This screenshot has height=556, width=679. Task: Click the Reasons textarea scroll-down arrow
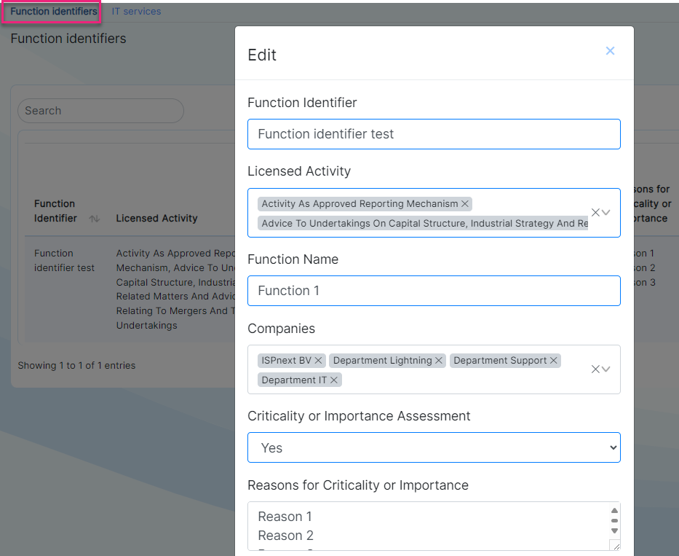click(614, 530)
